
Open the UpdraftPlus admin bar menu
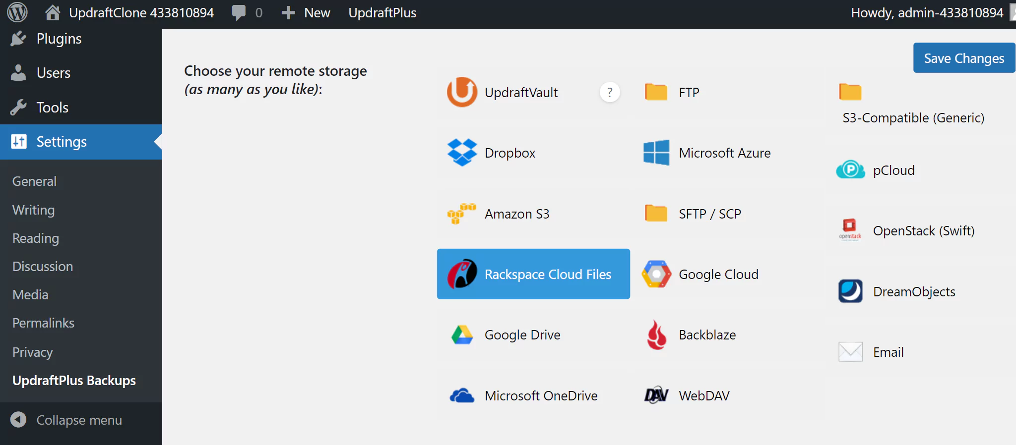click(x=382, y=13)
